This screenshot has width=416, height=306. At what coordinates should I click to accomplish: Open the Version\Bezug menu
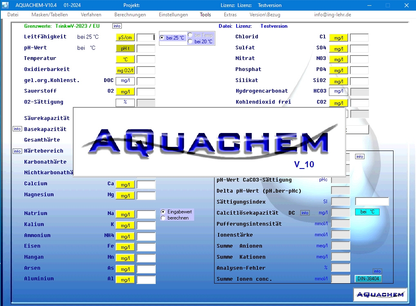click(x=265, y=15)
